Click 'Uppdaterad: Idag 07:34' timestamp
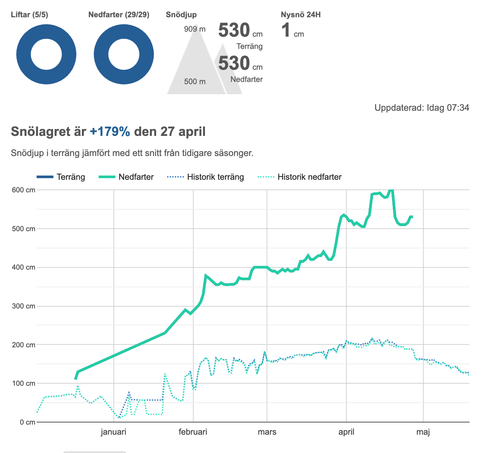 tap(422, 108)
